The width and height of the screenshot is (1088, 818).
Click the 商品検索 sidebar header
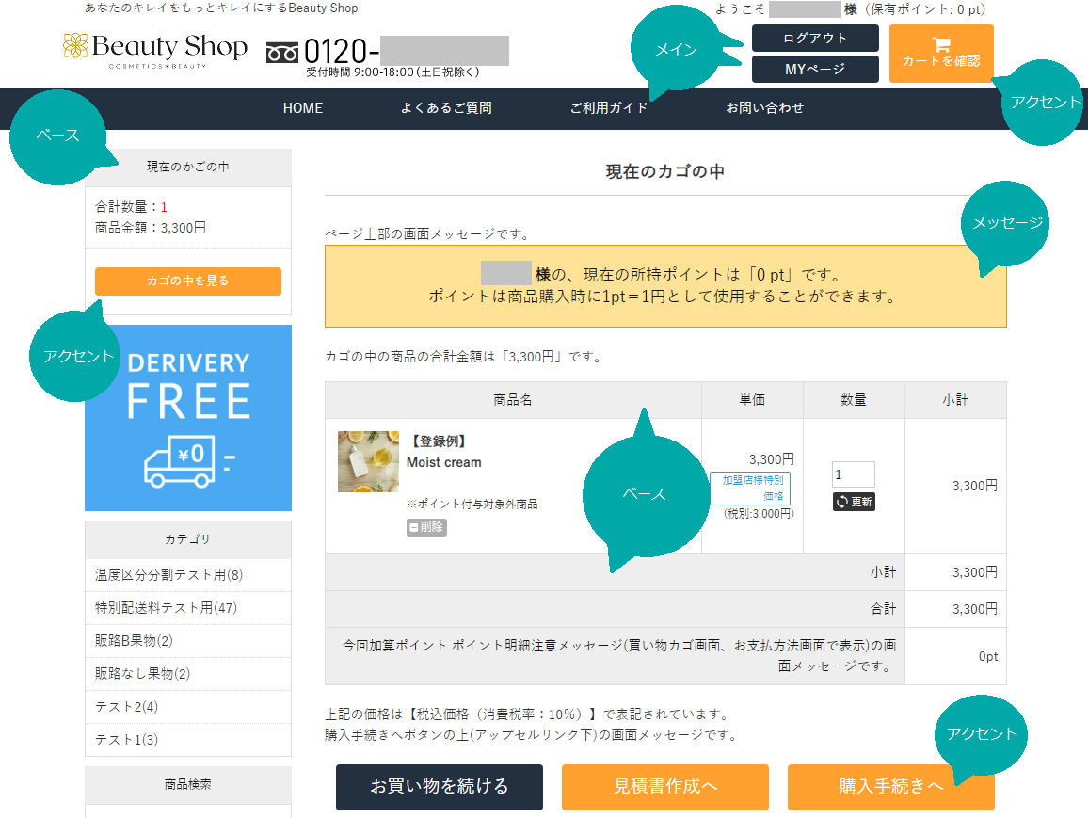tap(188, 785)
